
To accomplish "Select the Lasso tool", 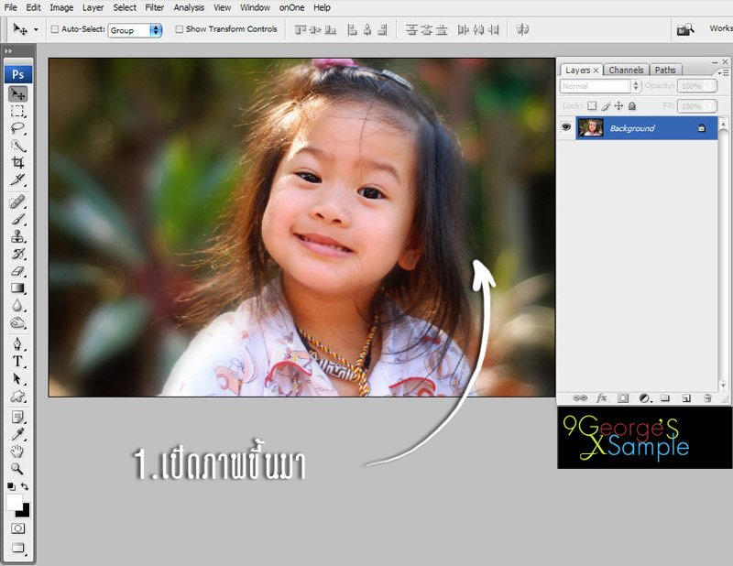I will coord(17,128).
